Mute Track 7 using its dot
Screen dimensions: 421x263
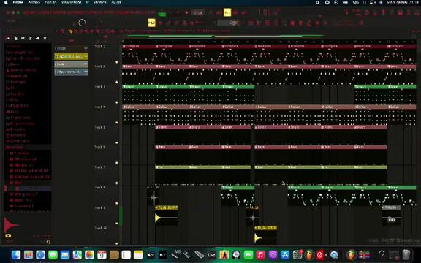click(117, 183)
